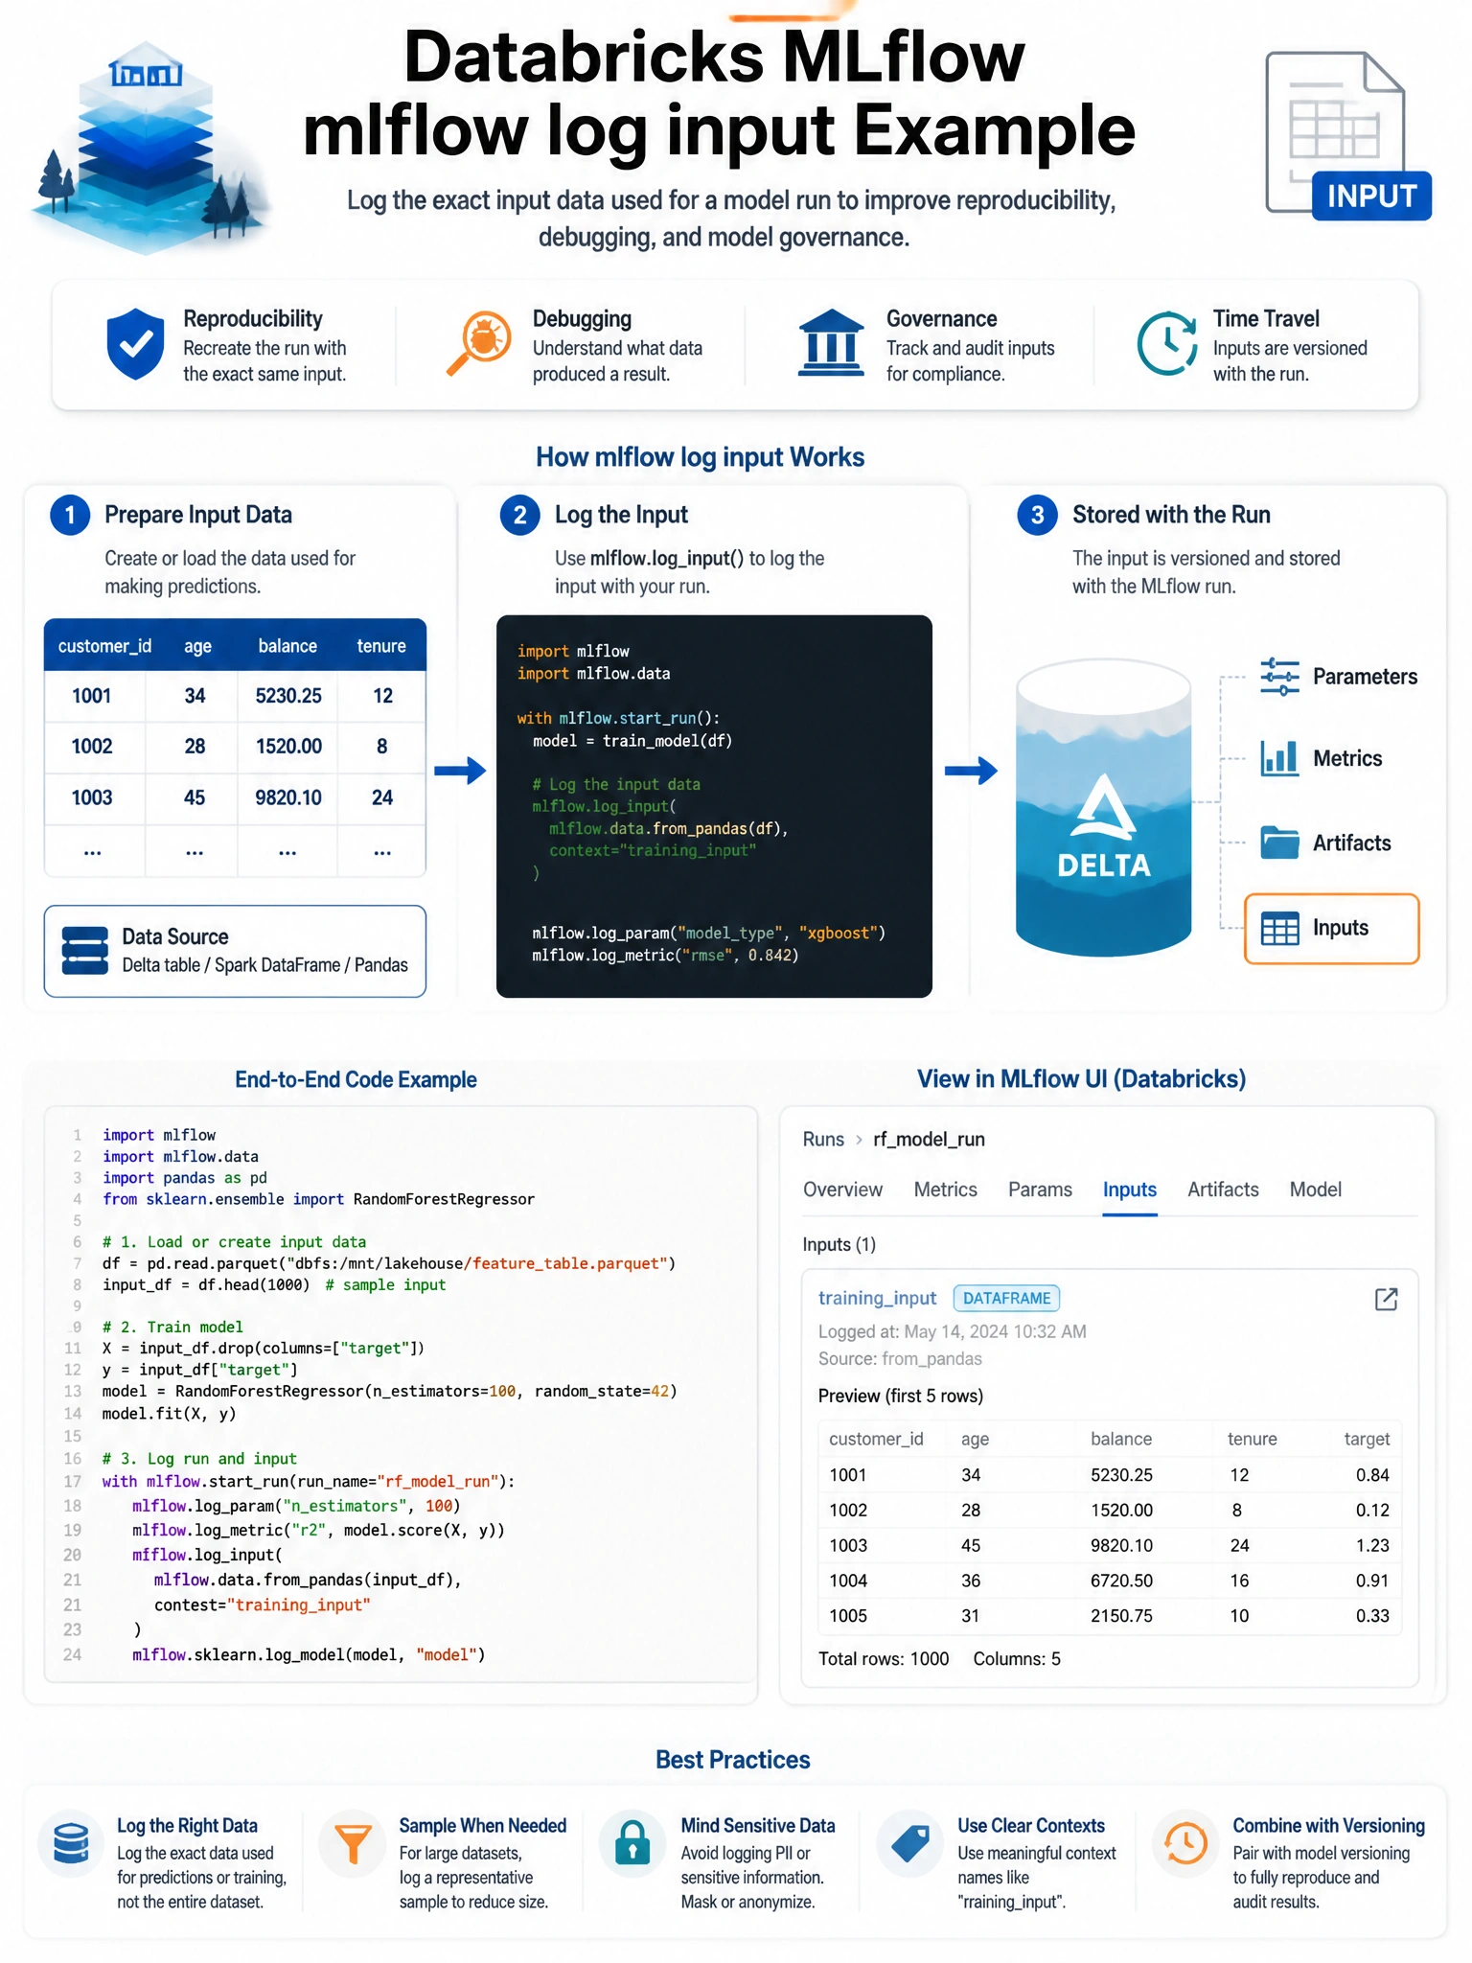
Task: Click the Artifacts label beside Delta storage
Action: click(x=1351, y=843)
